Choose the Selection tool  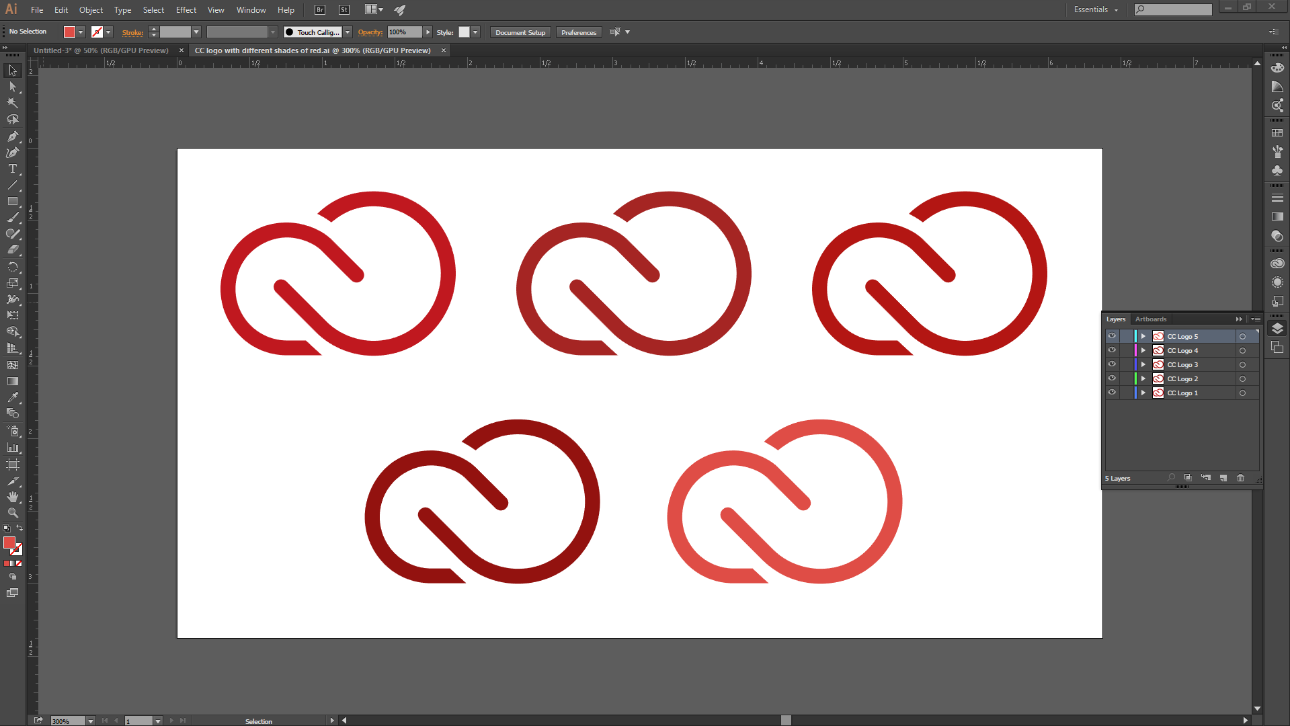(12, 71)
